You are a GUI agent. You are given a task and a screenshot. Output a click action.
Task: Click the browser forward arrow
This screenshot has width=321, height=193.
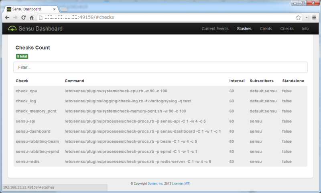tap(15, 18)
